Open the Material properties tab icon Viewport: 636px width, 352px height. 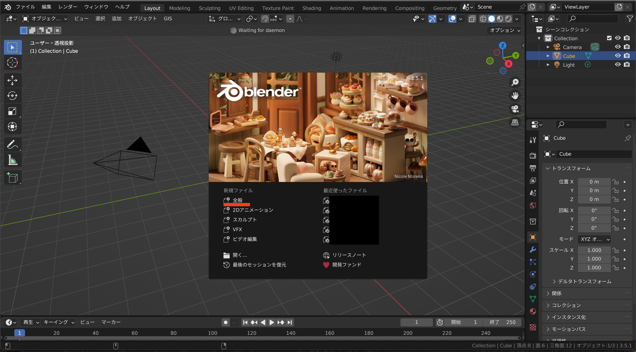[533, 311]
